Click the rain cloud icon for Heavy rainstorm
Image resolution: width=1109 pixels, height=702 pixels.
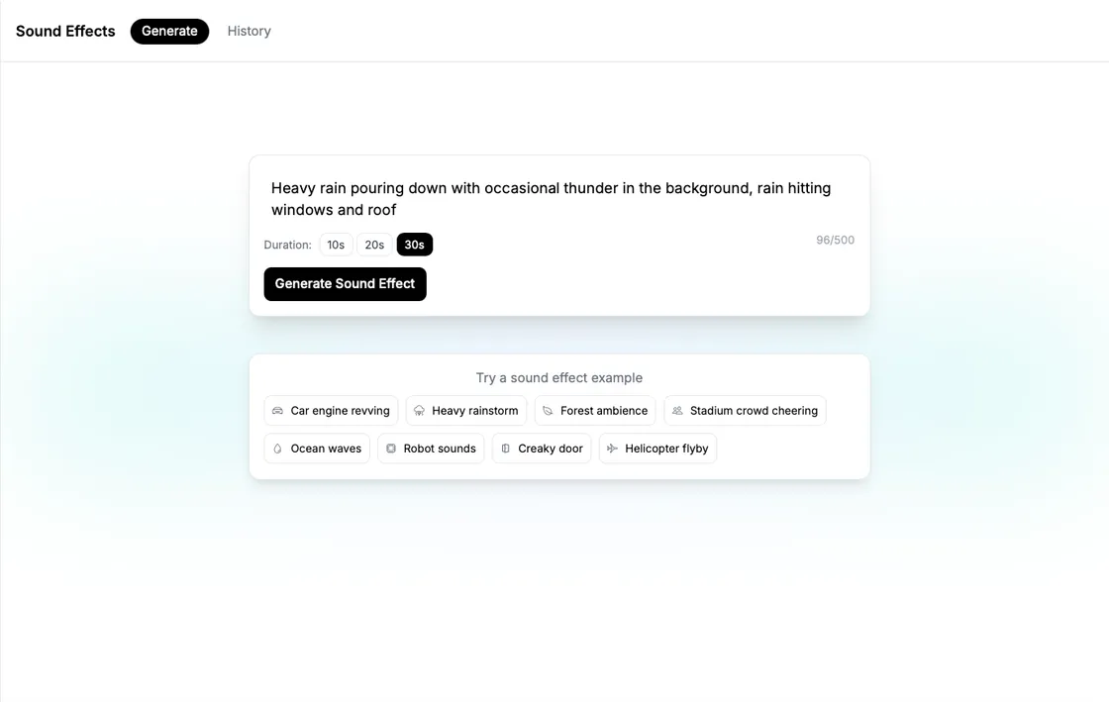[x=419, y=411]
